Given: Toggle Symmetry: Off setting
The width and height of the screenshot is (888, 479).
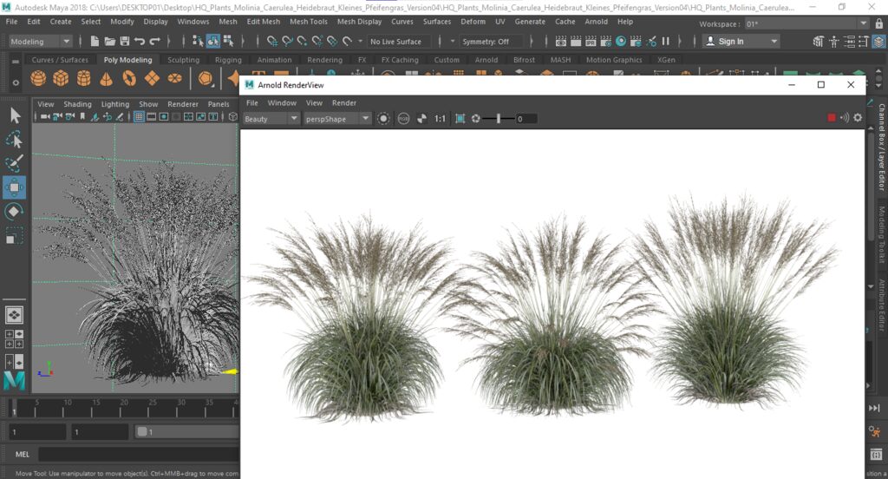Looking at the screenshot, I should 486,42.
